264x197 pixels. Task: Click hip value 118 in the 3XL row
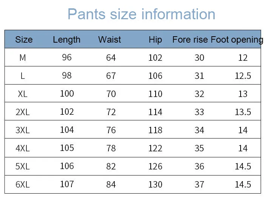(x=155, y=130)
